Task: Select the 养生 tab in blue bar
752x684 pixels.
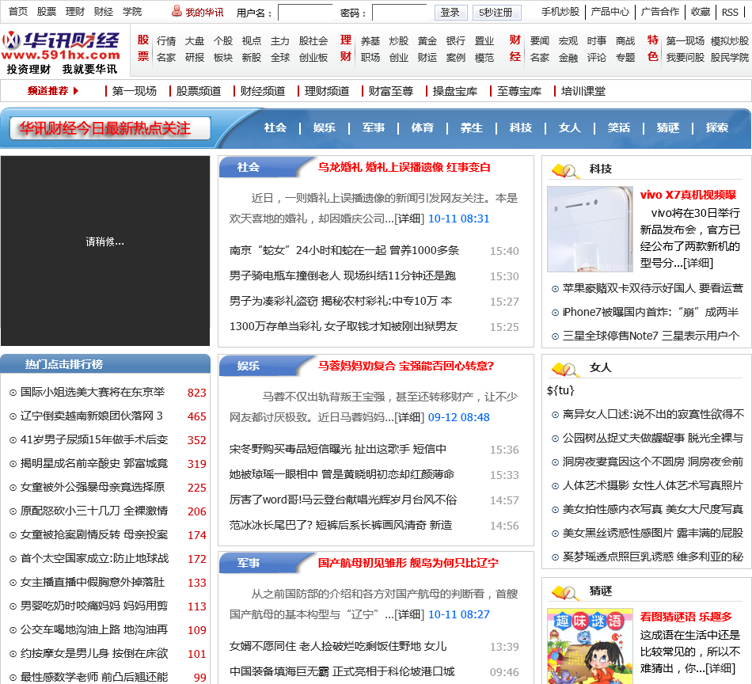Action: point(472,127)
